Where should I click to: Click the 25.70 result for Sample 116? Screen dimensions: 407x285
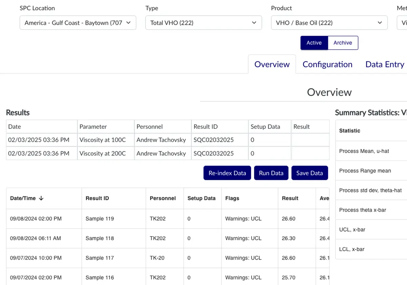point(289,278)
